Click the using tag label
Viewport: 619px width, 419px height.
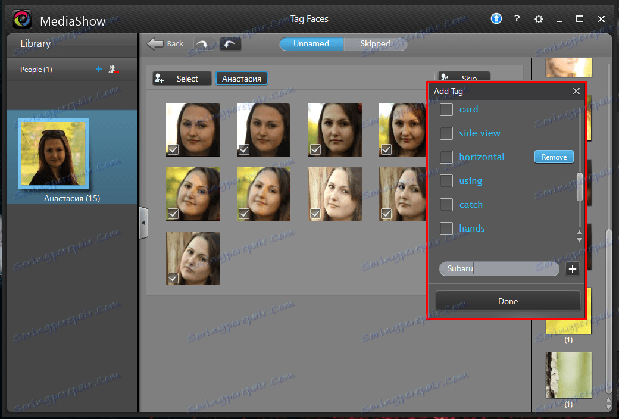point(471,181)
